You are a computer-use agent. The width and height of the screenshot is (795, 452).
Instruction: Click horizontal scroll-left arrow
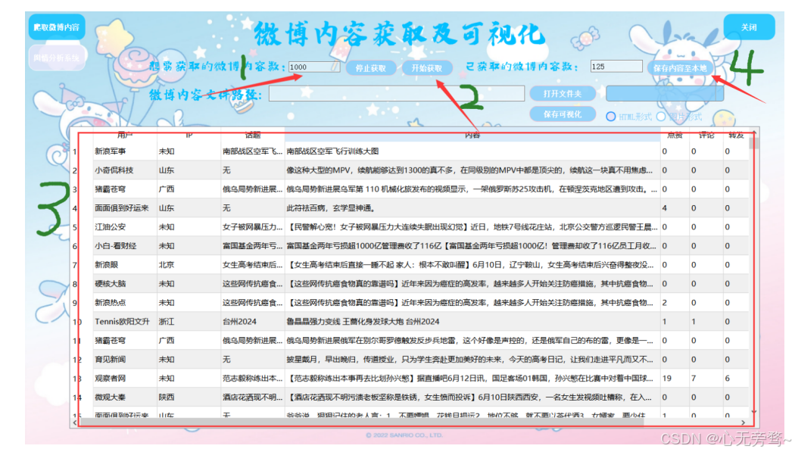(75, 422)
